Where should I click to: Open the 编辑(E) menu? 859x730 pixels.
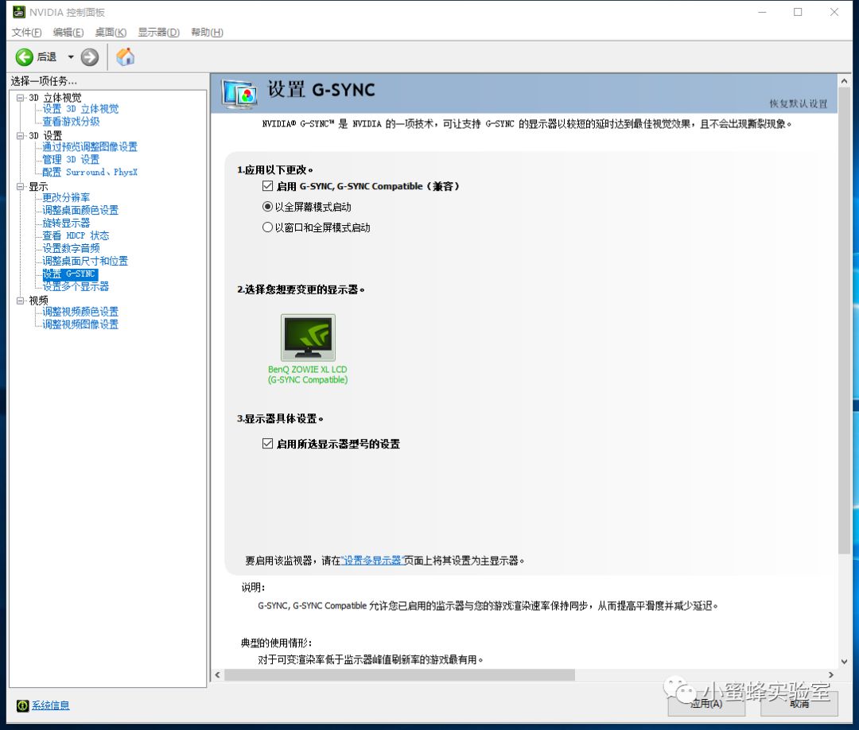(68, 33)
